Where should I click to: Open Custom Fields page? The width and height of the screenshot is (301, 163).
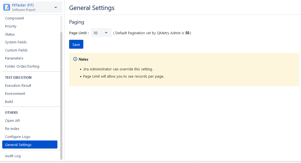16,50
